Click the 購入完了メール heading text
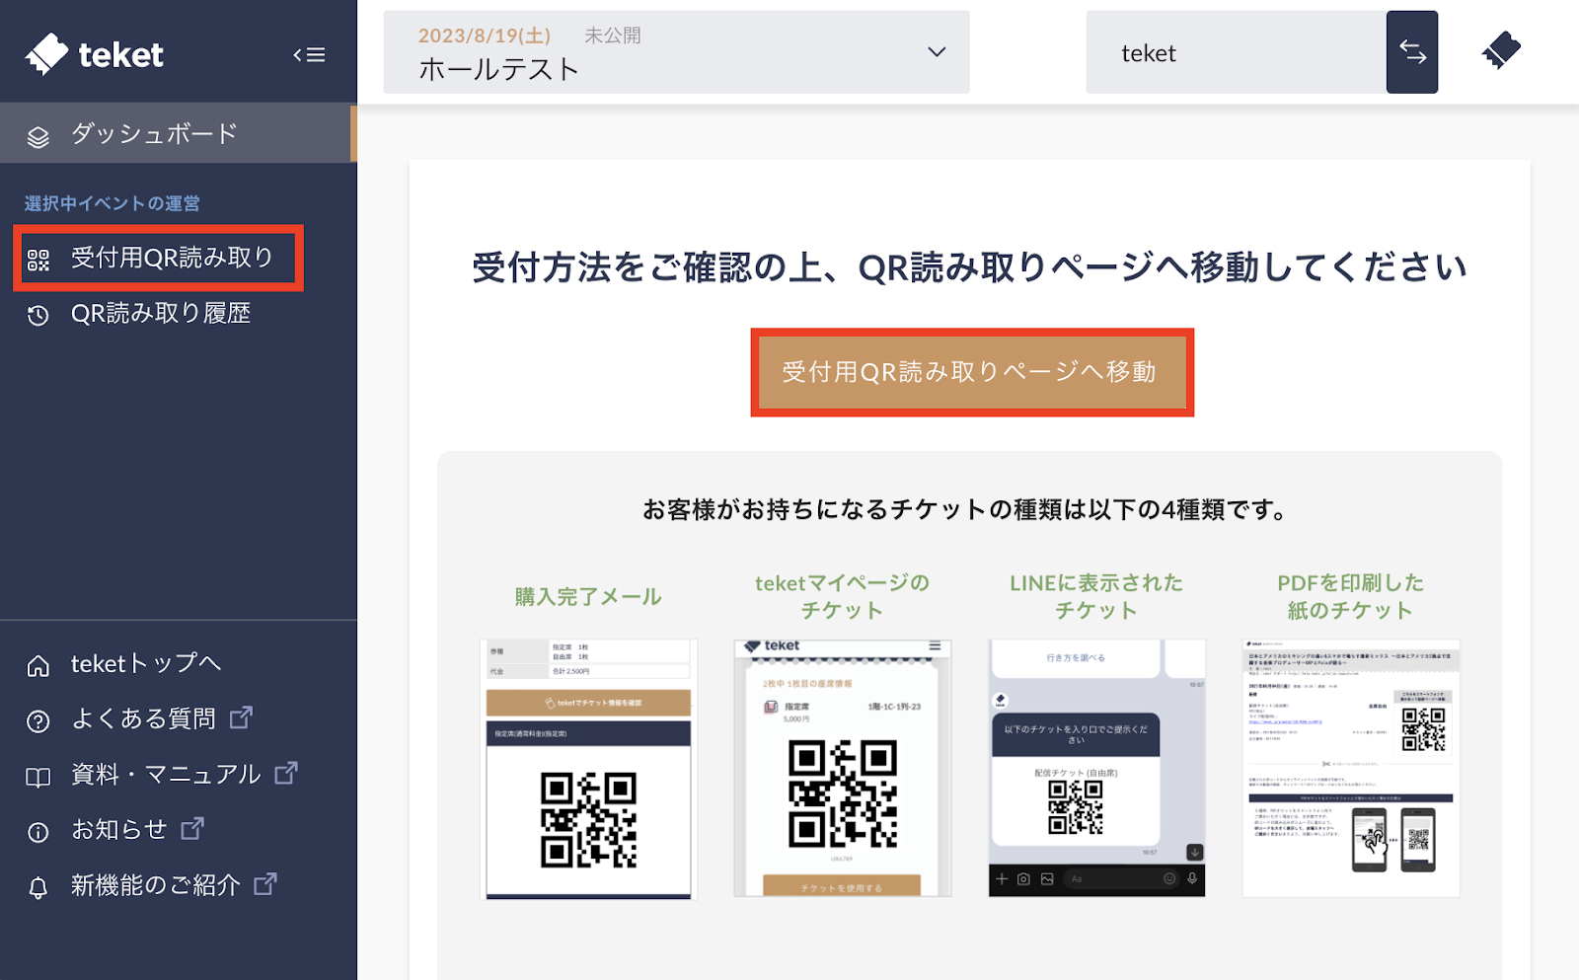1579x980 pixels. 588,597
